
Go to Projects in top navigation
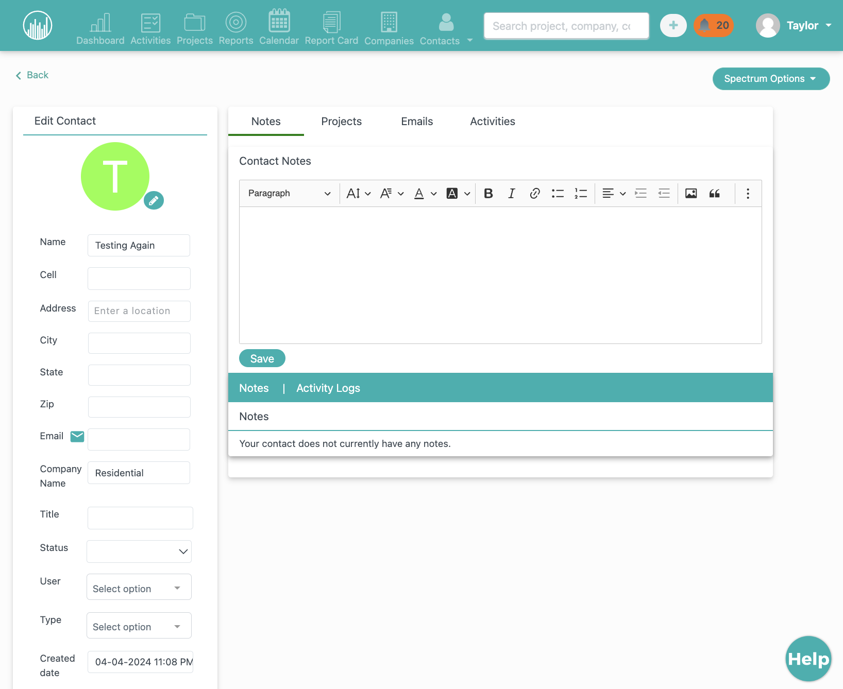[195, 28]
